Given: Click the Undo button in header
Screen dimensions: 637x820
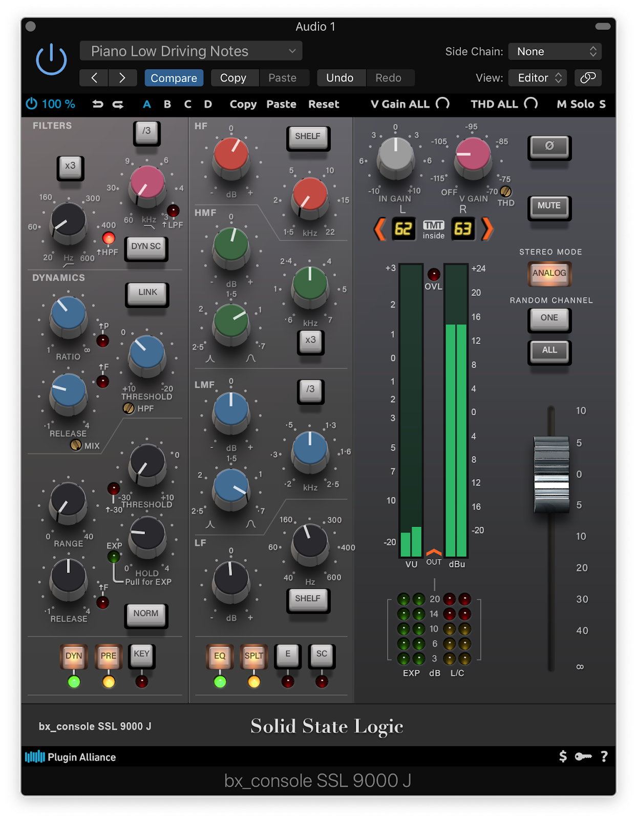Looking at the screenshot, I should (340, 78).
